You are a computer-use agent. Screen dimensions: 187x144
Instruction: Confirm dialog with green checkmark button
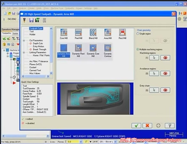136,126
